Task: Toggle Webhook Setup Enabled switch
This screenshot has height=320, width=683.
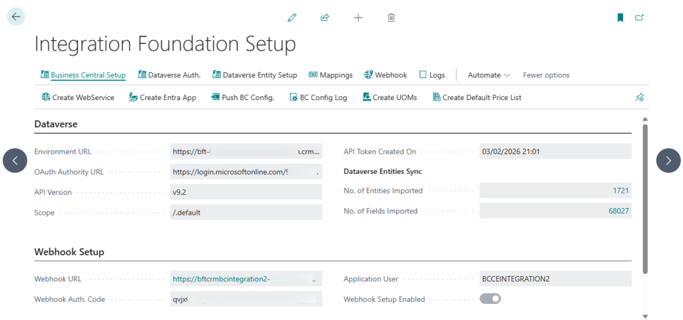Action: 490,299
